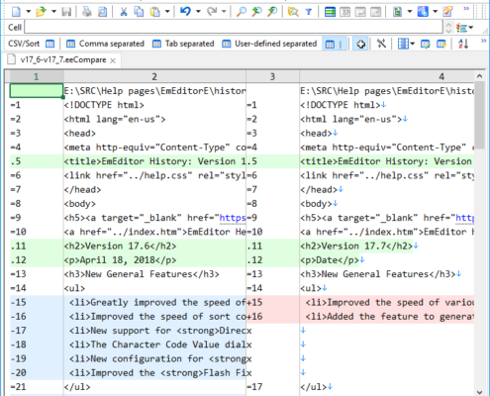Click the vertical scrollbar down arrow
The image size is (490, 396).
tap(479, 392)
